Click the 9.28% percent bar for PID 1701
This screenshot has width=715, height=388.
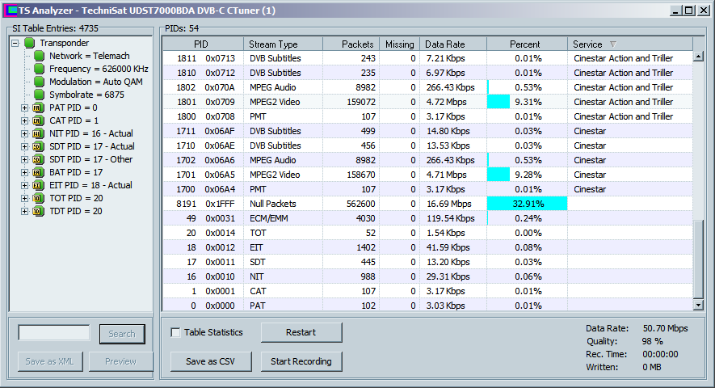click(498, 175)
